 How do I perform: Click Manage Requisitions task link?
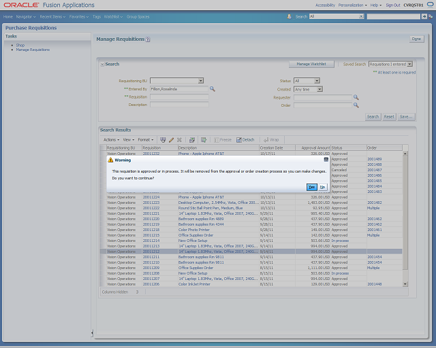point(33,50)
